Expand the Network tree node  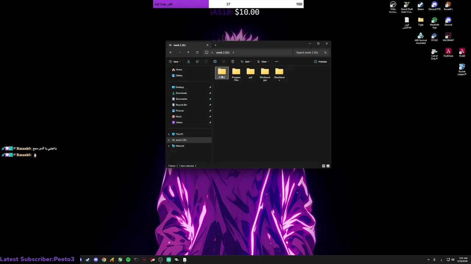(x=169, y=146)
